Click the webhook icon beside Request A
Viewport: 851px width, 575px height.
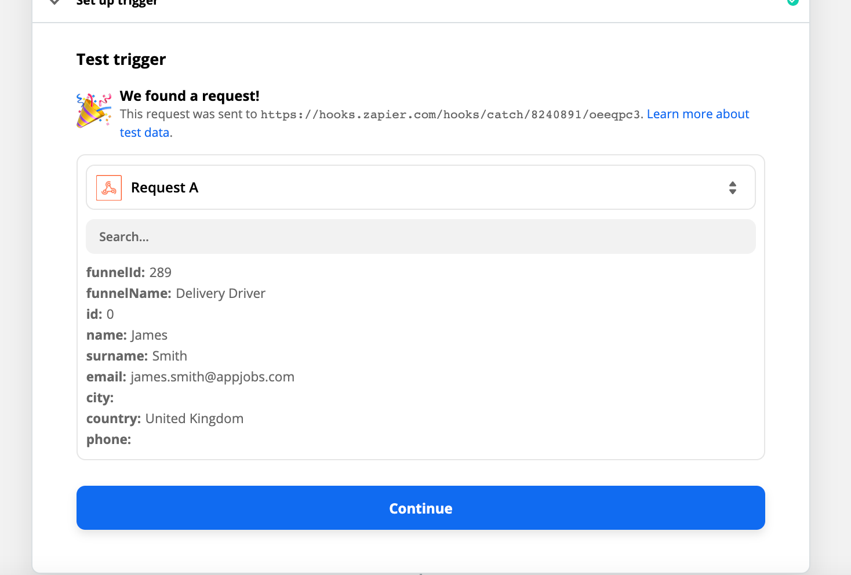tap(109, 188)
